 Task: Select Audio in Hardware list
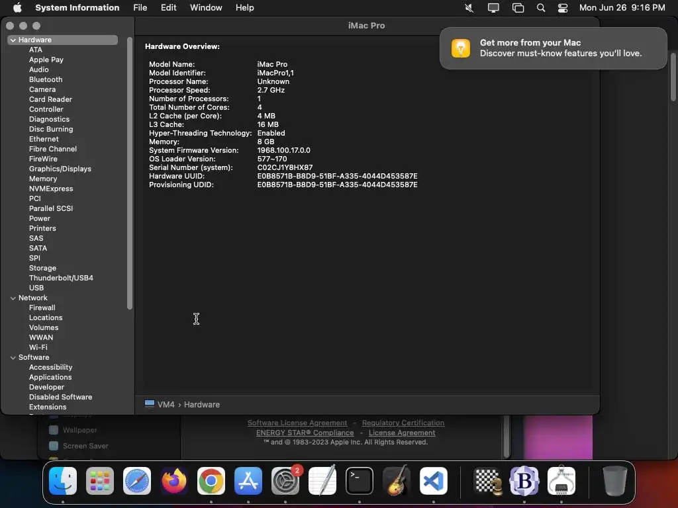point(39,69)
